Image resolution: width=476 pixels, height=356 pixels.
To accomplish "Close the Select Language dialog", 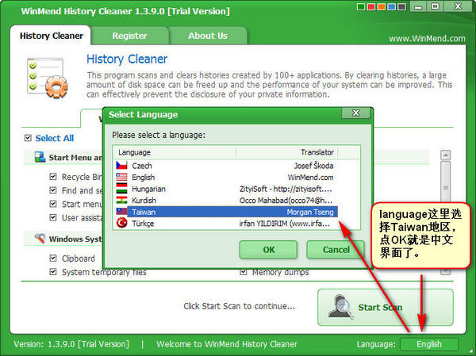I will pyautogui.click(x=355, y=113).
